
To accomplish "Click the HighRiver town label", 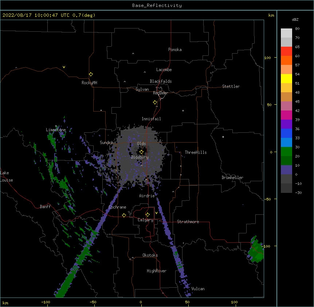I will [x=156, y=271].
